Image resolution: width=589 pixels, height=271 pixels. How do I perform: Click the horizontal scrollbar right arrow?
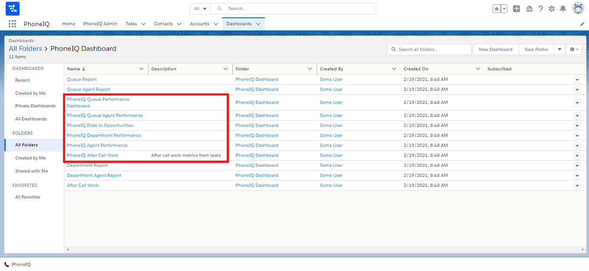(x=582, y=250)
